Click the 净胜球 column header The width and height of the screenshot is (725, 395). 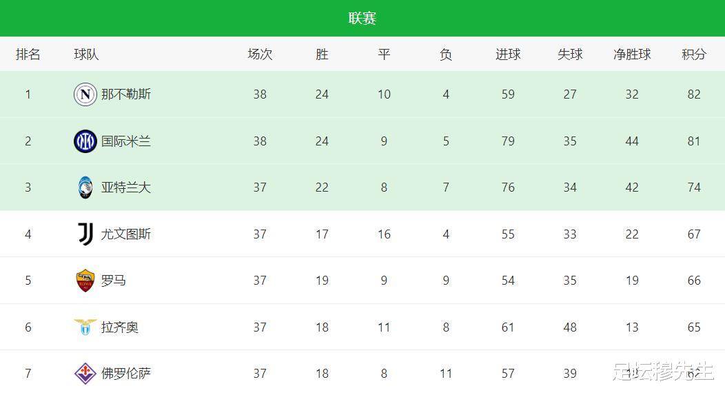[x=632, y=54]
